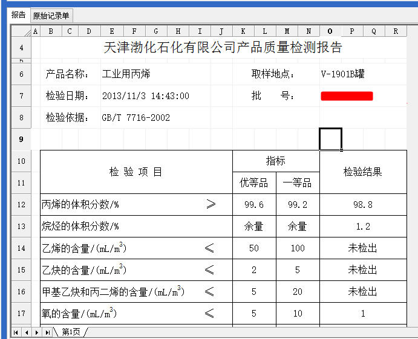Viewport: 418px width, 339px height.
Task: Click the 取样地点 label
Action: (273, 74)
